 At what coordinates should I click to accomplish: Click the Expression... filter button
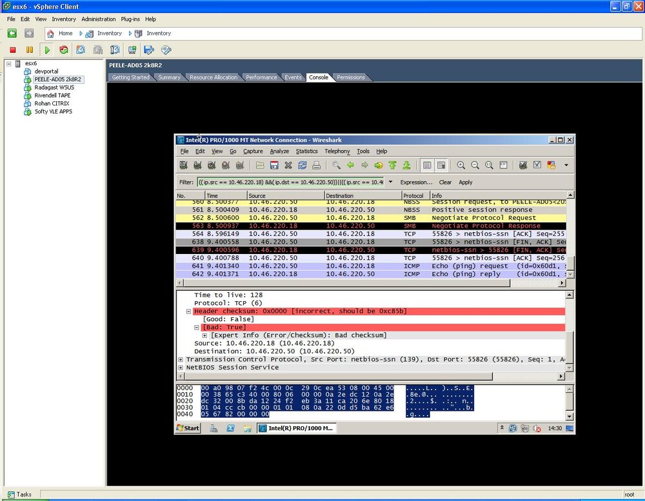pos(416,182)
